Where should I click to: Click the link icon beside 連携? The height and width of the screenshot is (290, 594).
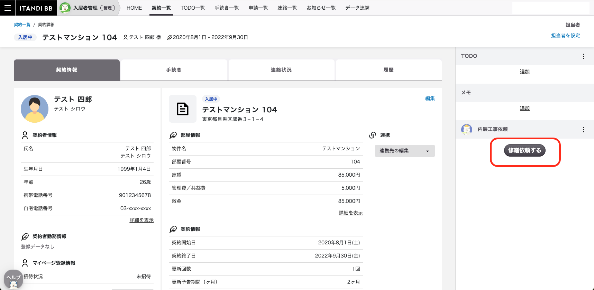point(373,135)
